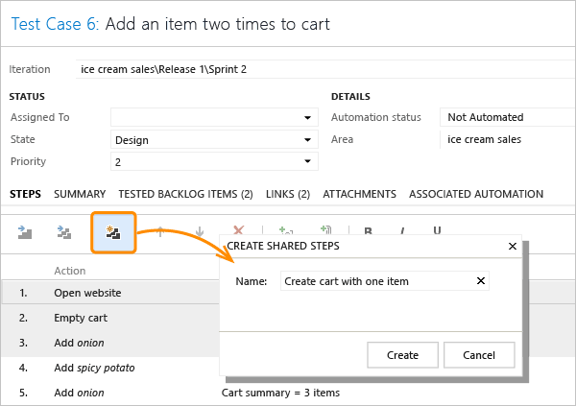
Task: Click the move step down arrow
Action: pyautogui.click(x=200, y=231)
